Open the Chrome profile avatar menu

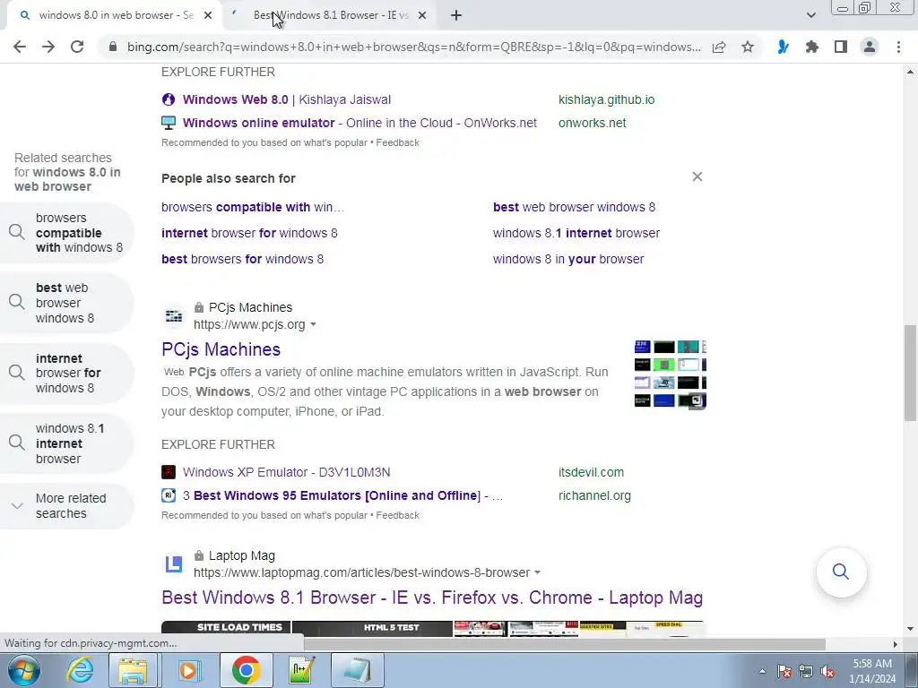(870, 47)
